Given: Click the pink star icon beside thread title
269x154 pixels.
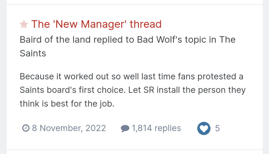Looking at the screenshot, I should [x=24, y=24].
